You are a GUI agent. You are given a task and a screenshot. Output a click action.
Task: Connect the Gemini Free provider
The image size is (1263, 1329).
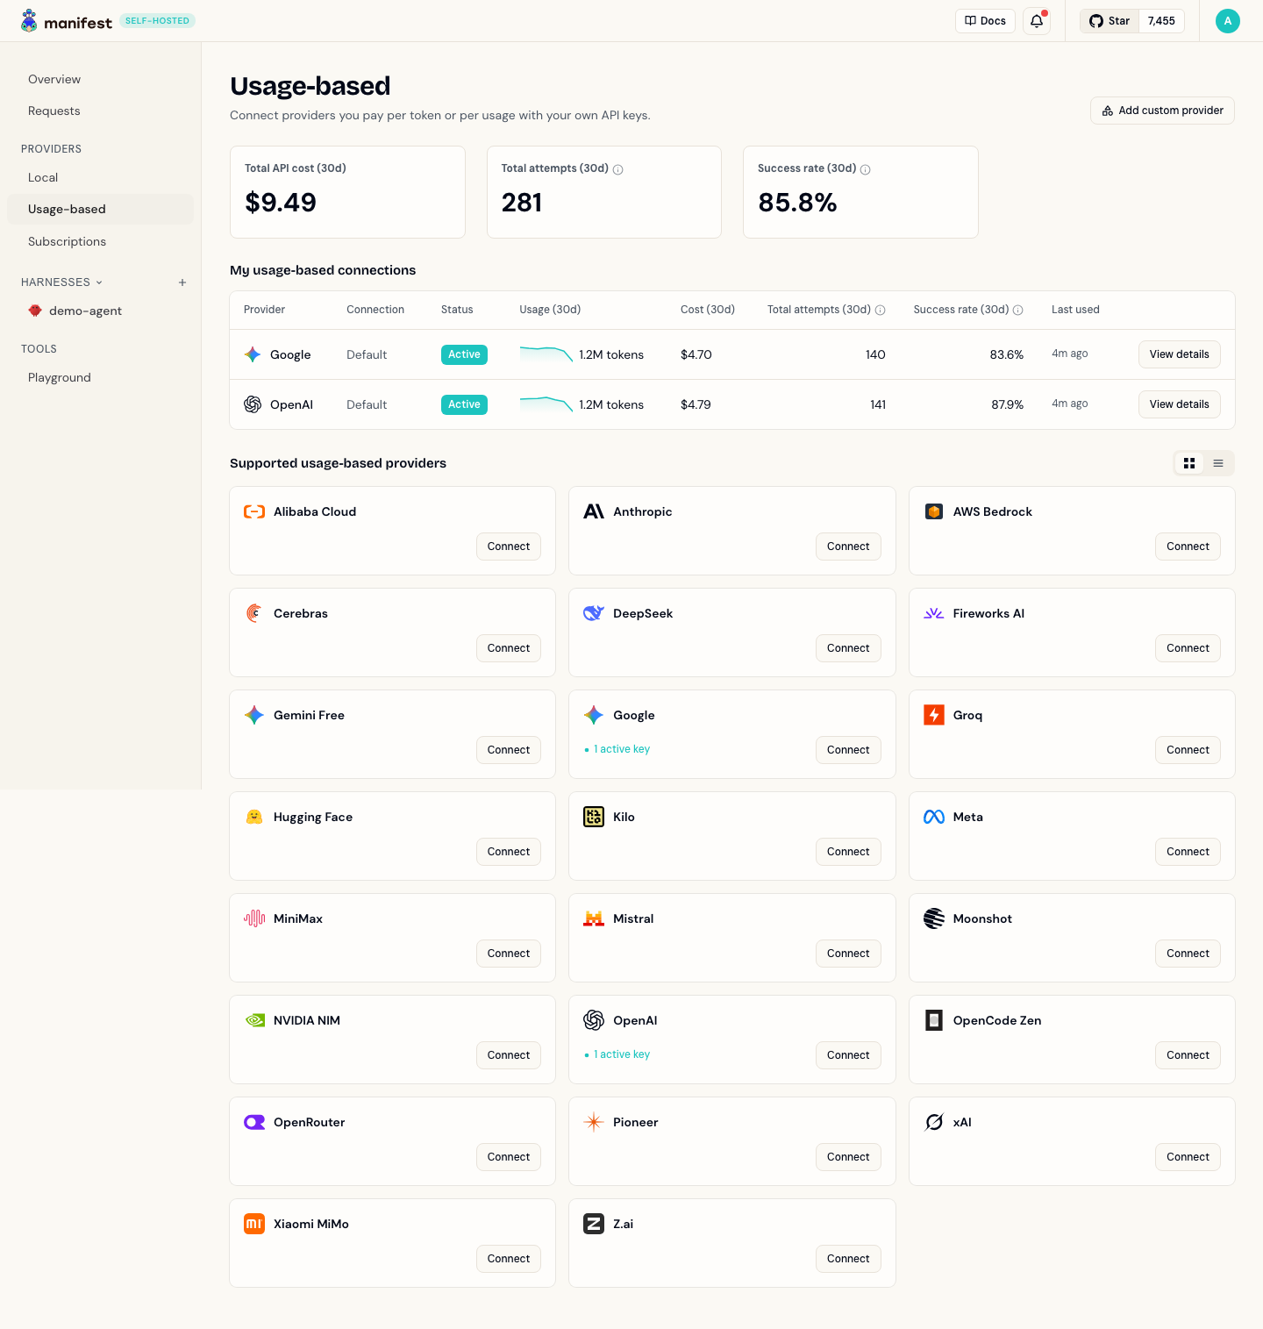point(509,750)
